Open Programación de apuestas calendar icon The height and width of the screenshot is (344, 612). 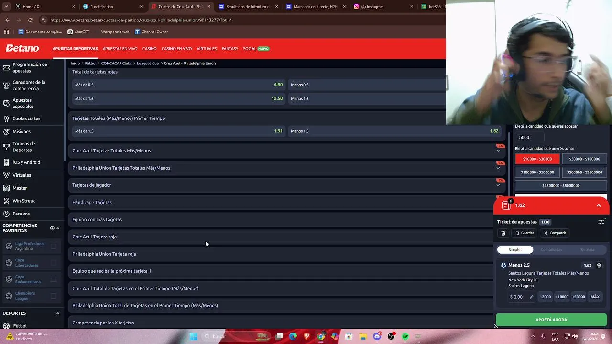pos(6,67)
